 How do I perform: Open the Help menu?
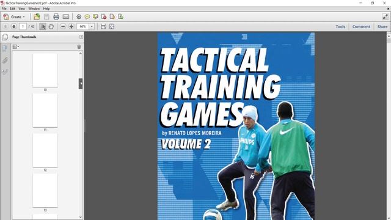tap(46, 9)
